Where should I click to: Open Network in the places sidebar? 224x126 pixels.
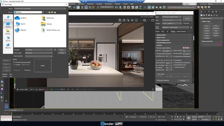coord(8,46)
